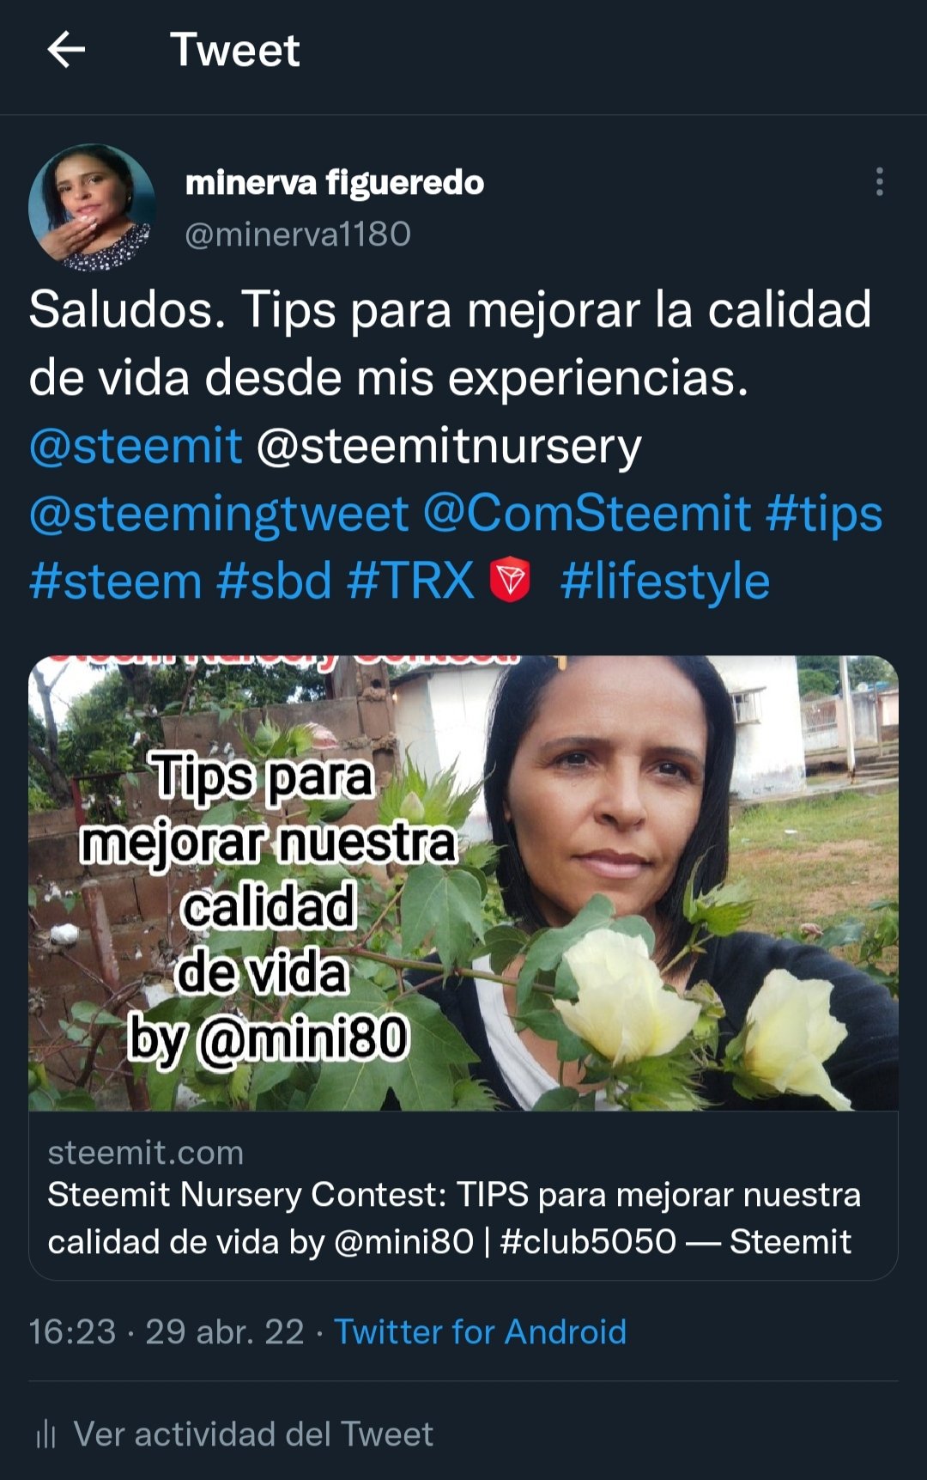Screen dimensions: 927x1480
Task: Open the Steemit Nursery Contest article title
Action: tap(454, 1218)
